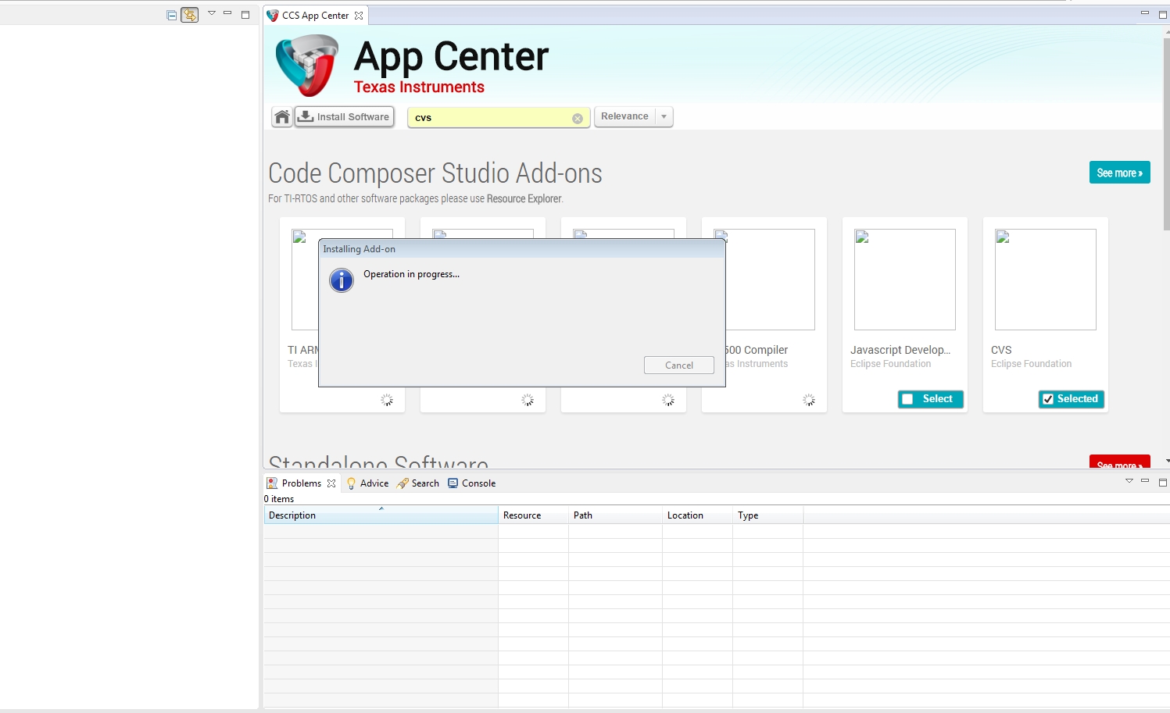Click the "Javascript Develop..." add-on title
This screenshot has height=713, width=1170.
pyautogui.click(x=900, y=350)
